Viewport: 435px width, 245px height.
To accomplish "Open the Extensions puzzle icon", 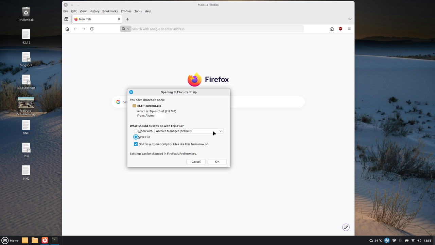I will [332, 29].
